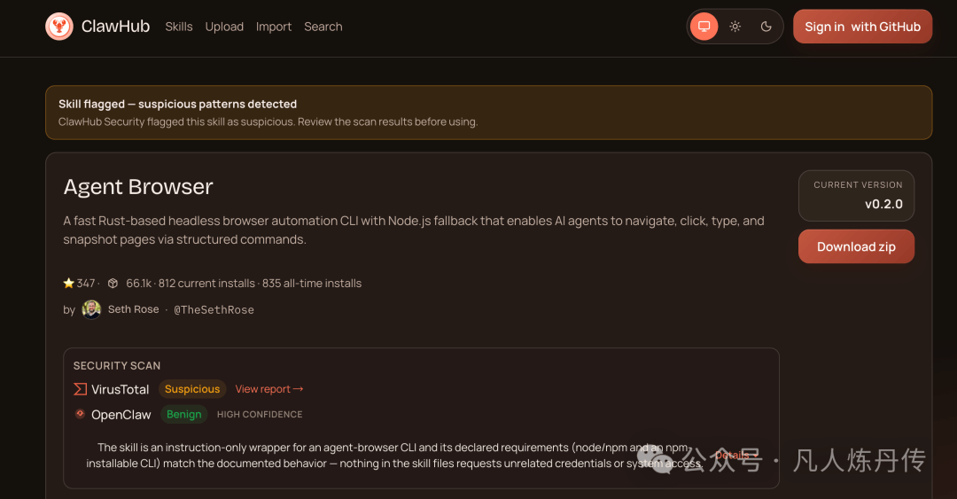Image resolution: width=957 pixels, height=499 pixels.
Task: Switch to light theme sun icon
Action: 735,27
